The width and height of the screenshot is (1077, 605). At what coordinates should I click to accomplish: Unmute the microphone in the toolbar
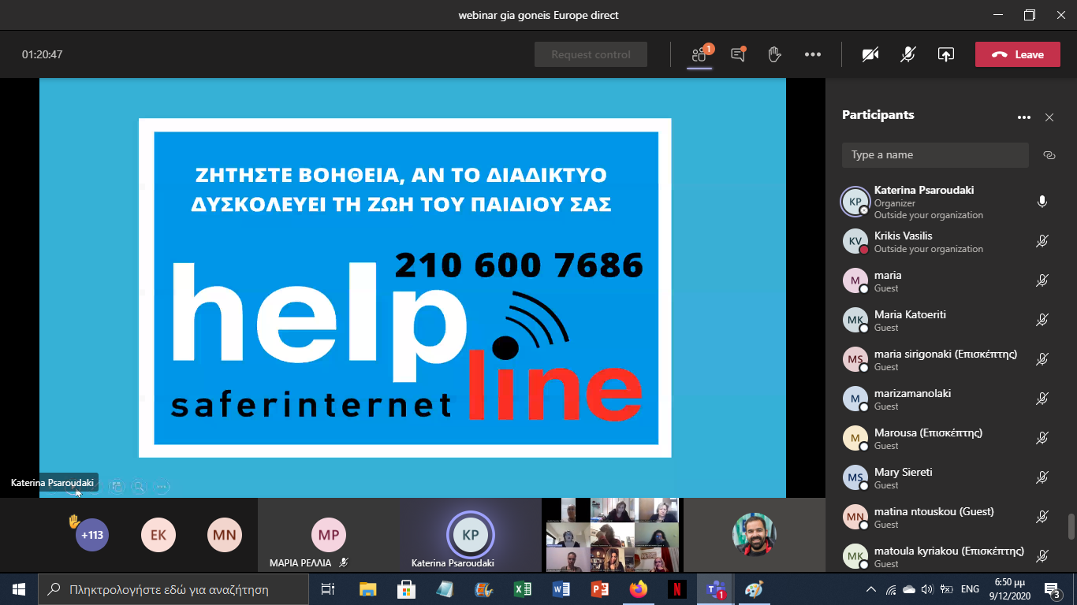pos(908,54)
